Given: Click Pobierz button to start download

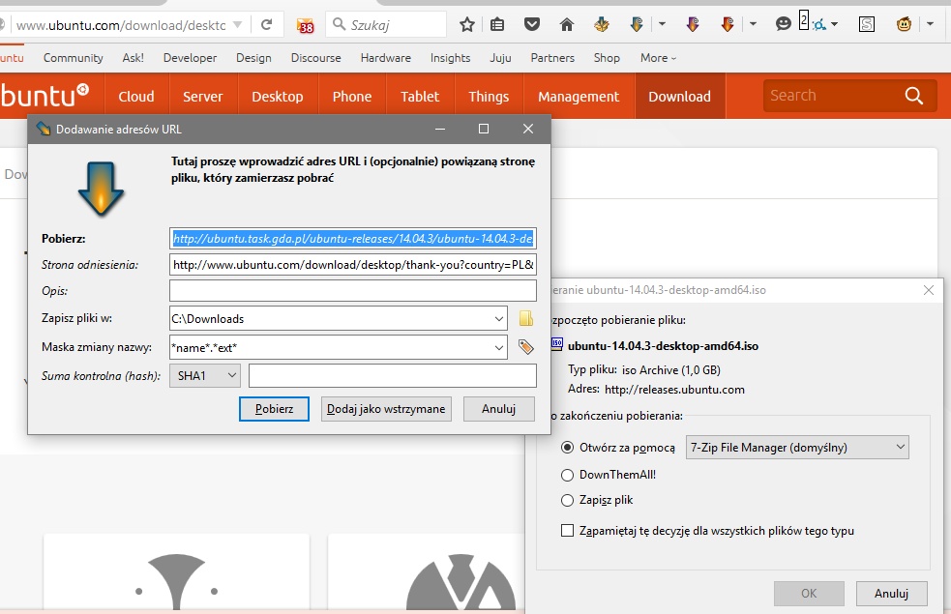Looking at the screenshot, I should point(274,408).
